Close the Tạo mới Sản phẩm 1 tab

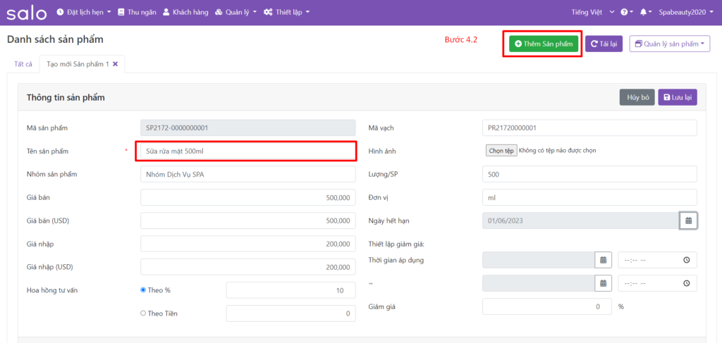click(116, 64)
